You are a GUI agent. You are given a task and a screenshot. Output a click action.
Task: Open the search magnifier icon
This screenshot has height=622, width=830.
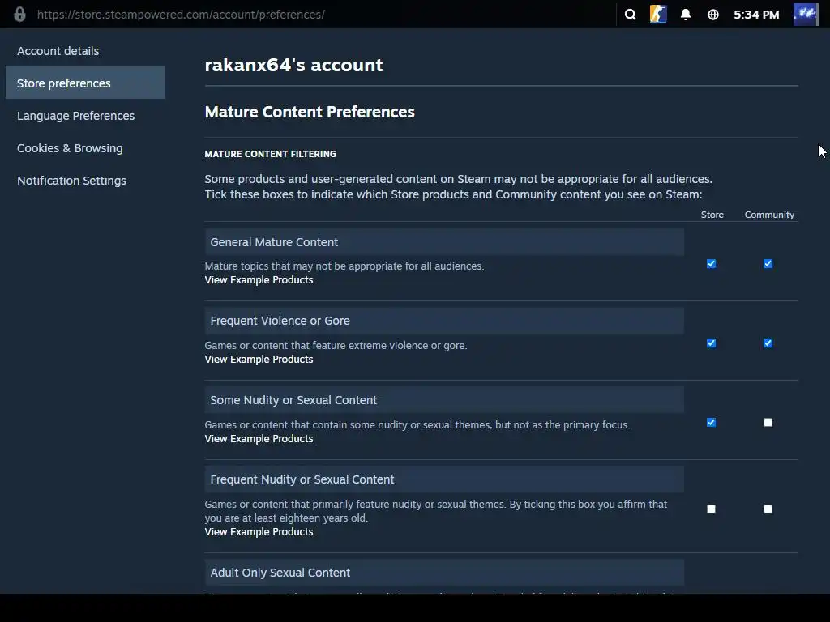click(630, 15)
